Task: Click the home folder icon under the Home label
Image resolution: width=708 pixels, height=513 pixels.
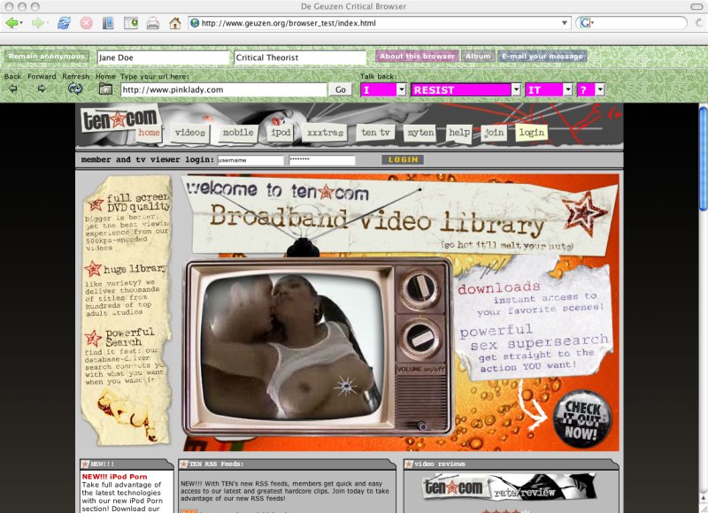Action: (105, 88)
